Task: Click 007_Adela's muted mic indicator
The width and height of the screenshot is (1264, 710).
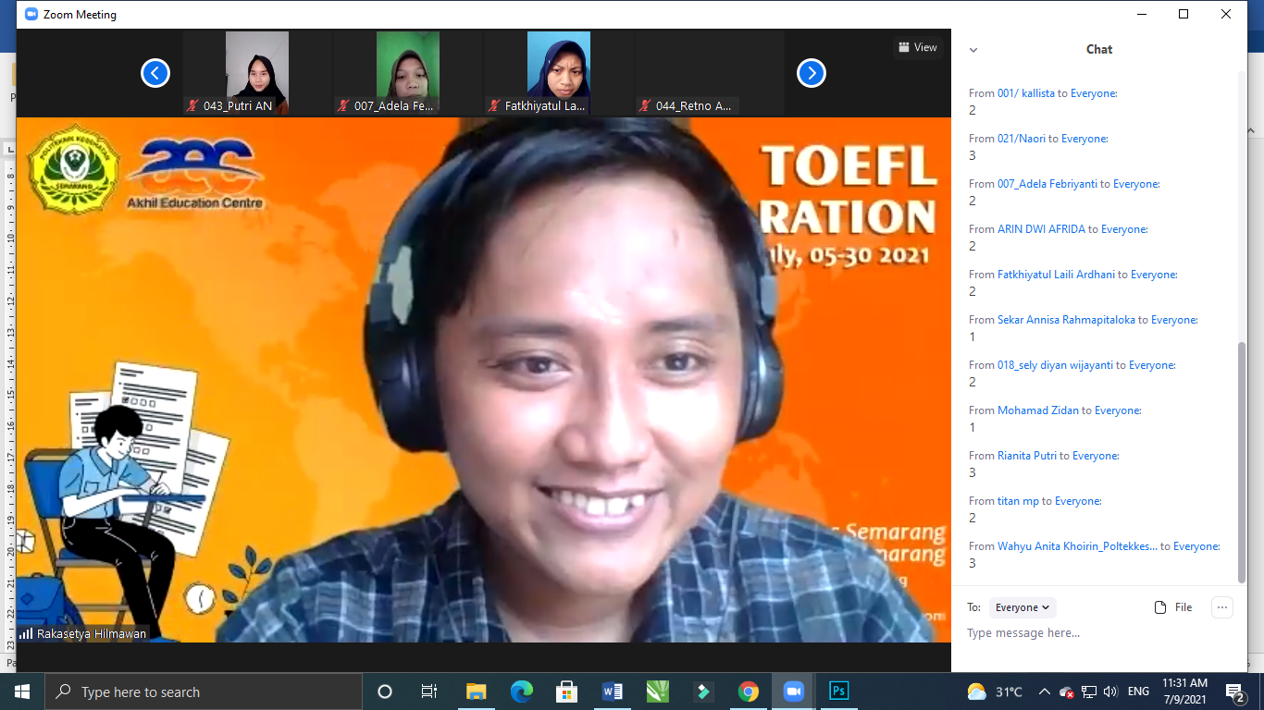Action: [341, 105]
